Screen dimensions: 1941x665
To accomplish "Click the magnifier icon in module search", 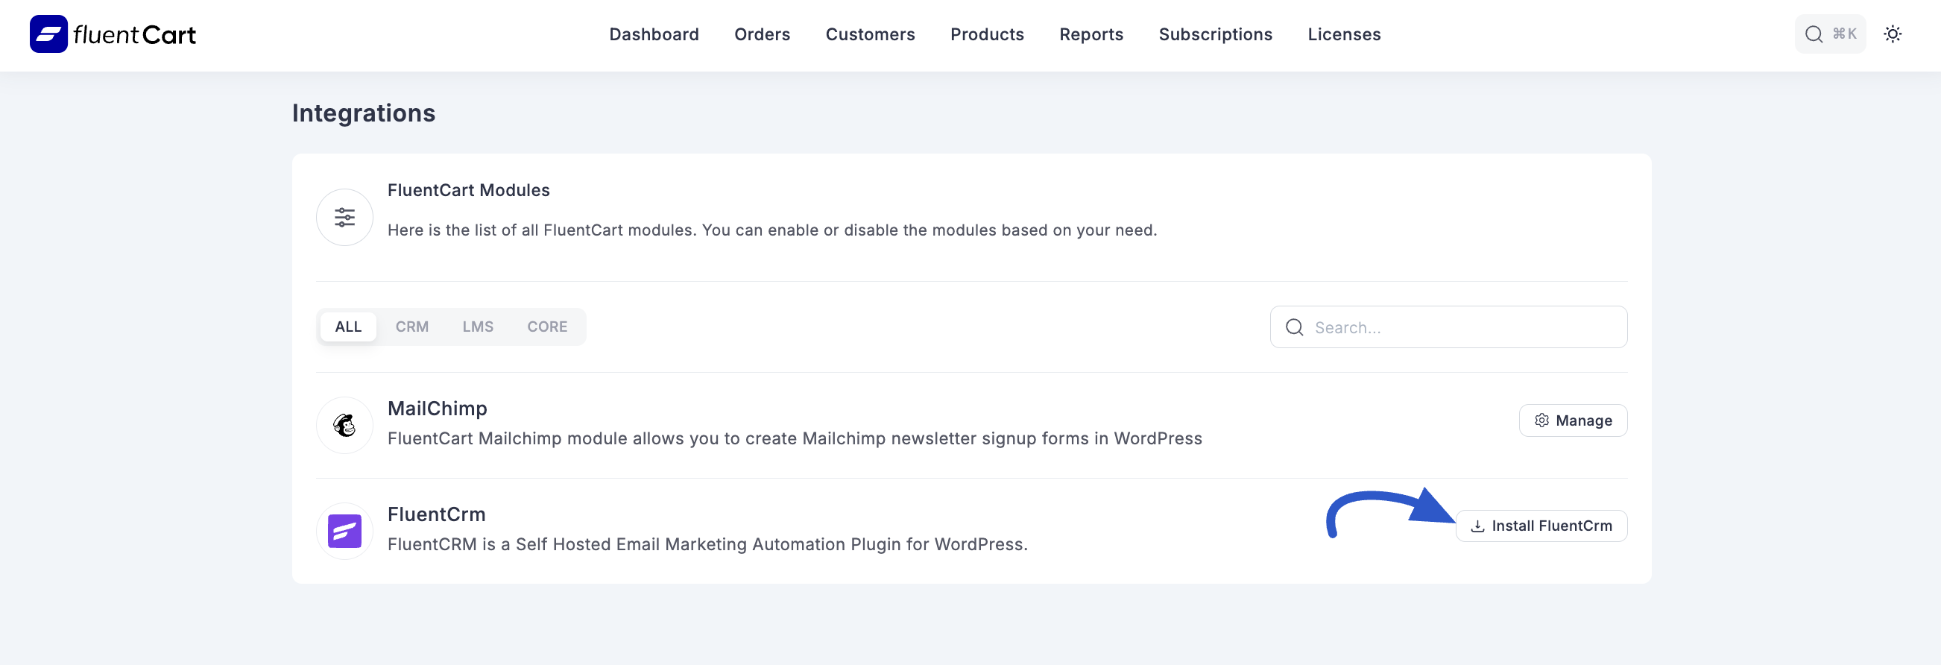I will (1294, 327).
